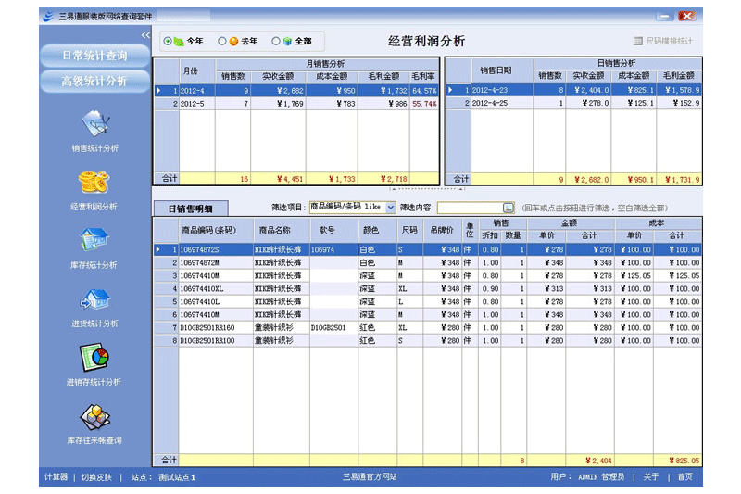Open the 进货统计分析 icon
Screen dimensions: 741x494
coord(95,298)
